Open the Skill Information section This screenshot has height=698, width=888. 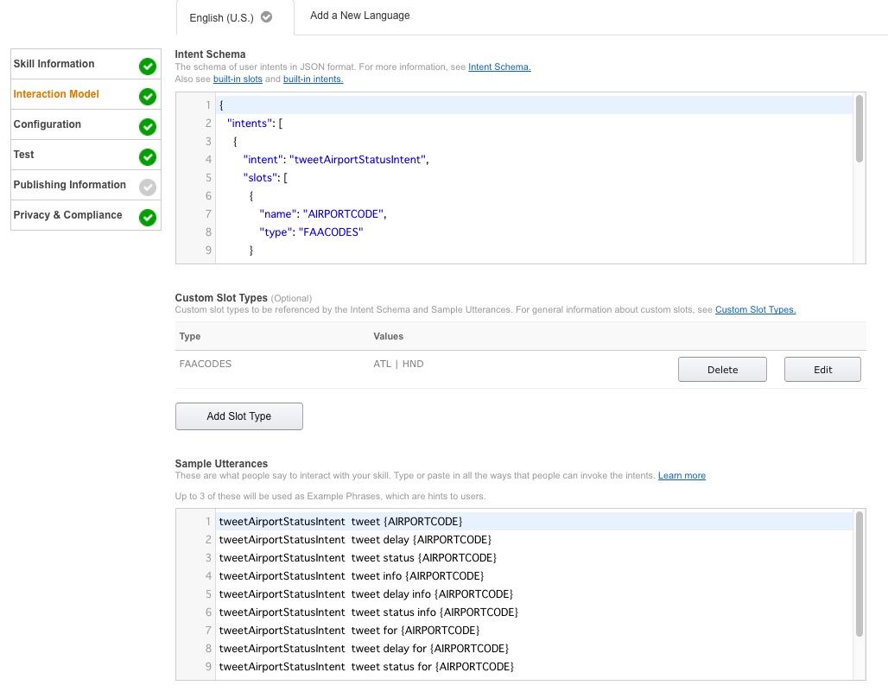54,64
